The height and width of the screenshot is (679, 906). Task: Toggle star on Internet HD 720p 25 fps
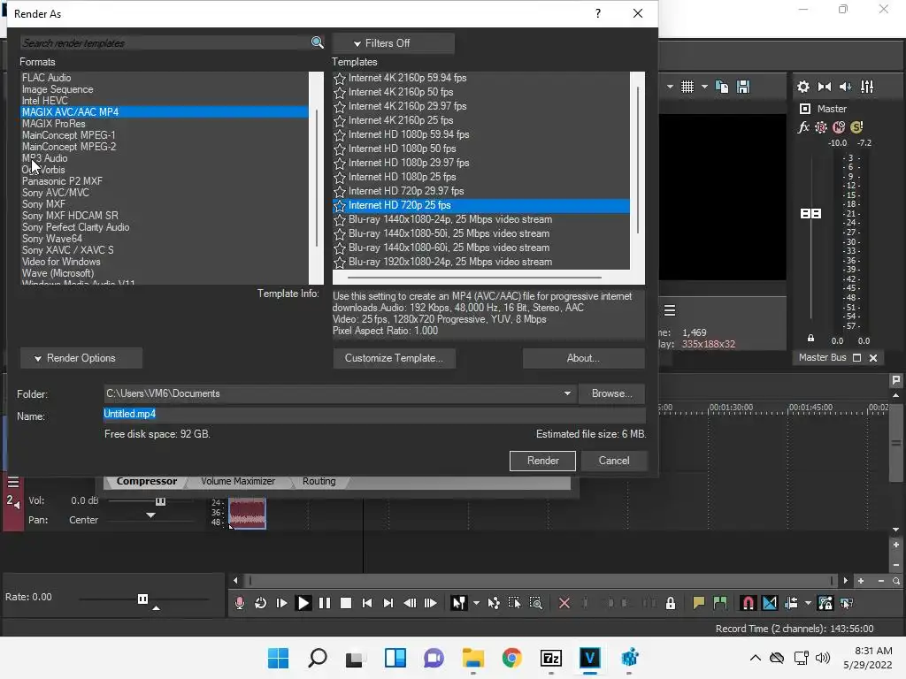340,205
